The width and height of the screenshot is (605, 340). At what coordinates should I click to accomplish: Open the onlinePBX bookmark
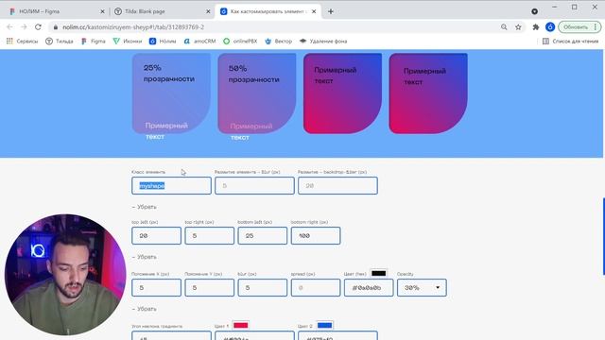pyautogui.click(x=240, y=41)
